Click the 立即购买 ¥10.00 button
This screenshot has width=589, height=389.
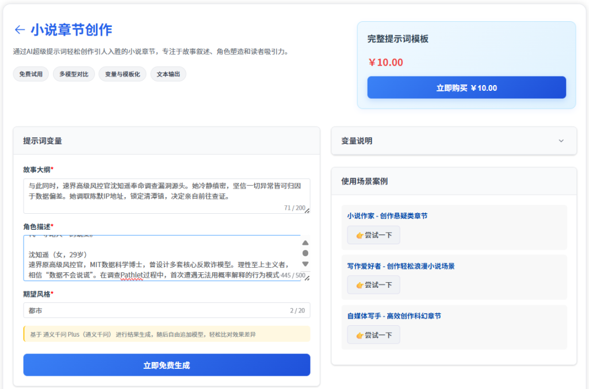[x=466, y=88]
